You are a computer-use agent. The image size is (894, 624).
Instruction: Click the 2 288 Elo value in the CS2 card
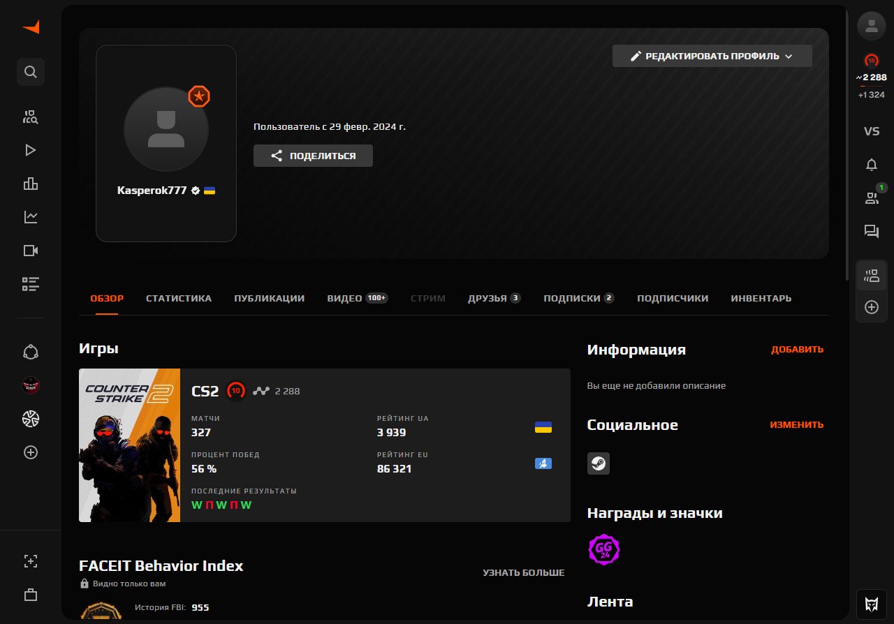point(287,391)
